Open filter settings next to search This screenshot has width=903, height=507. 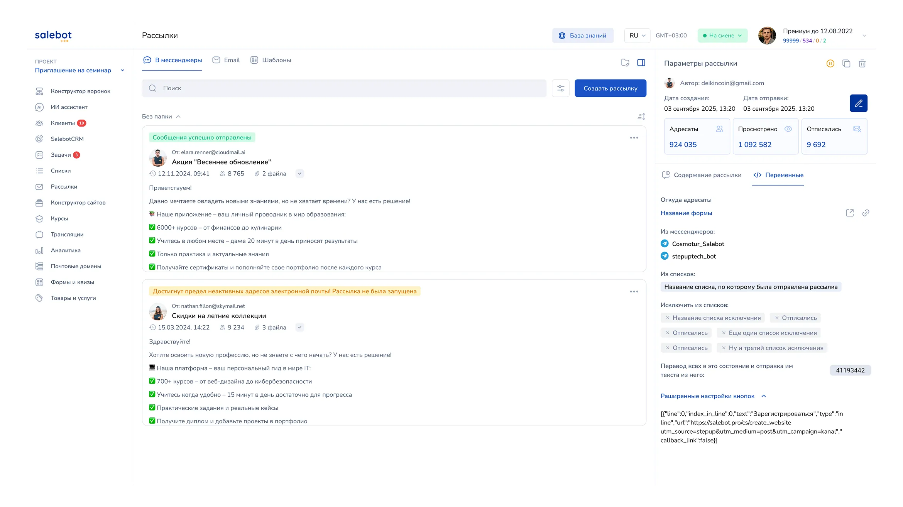pyautogui.click(x=561, y=88)
